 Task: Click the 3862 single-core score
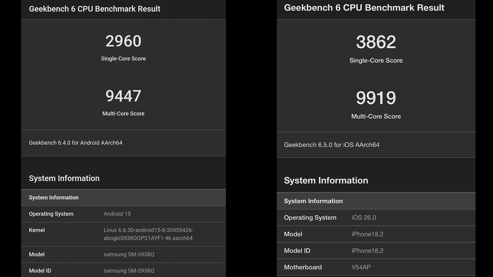pyautogui.click(x=376, y=42)
